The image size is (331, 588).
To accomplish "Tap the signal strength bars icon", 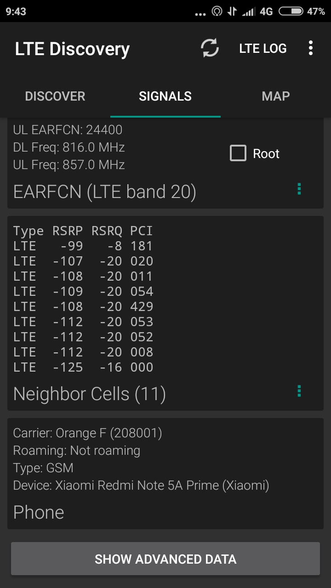I will (x=249, y=11).
